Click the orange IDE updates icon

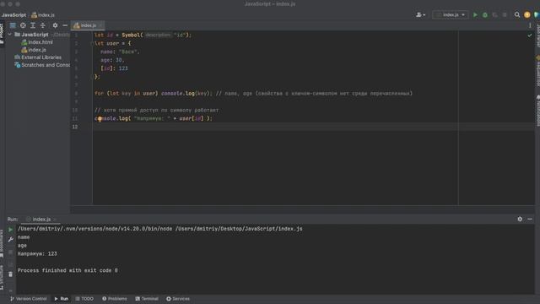tap(526, 15)
